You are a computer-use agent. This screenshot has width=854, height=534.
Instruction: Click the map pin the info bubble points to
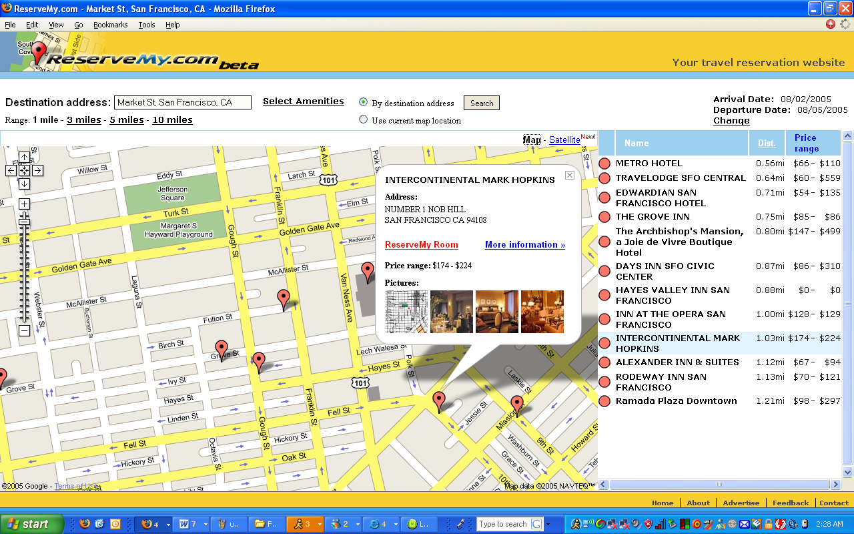click(438, 402)
